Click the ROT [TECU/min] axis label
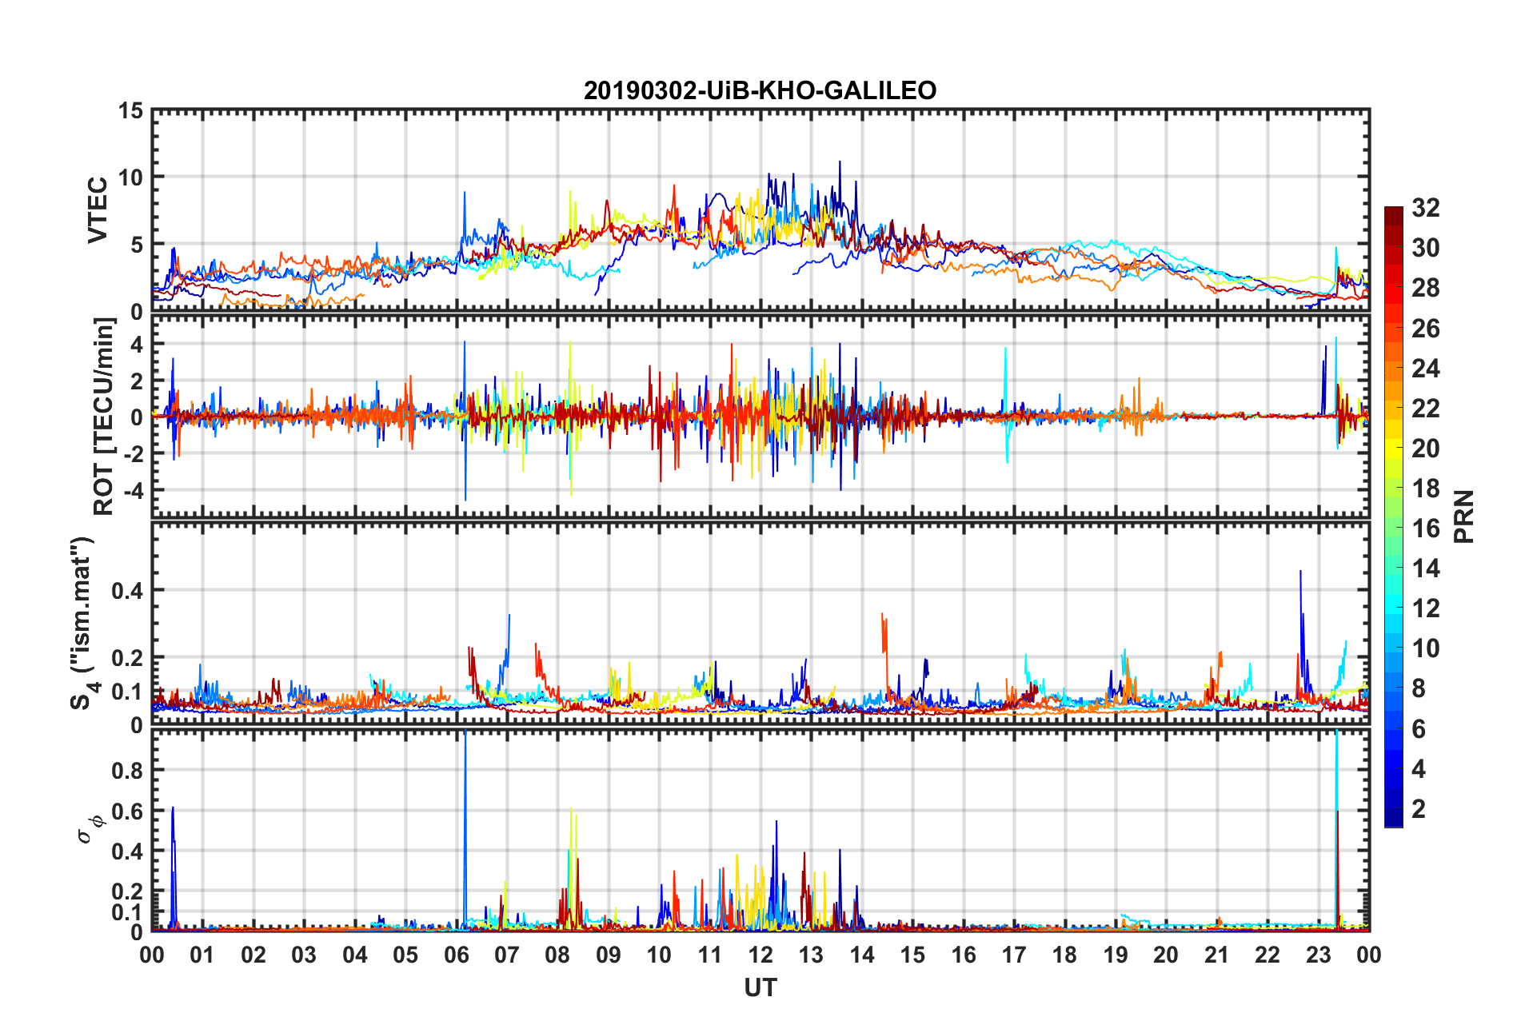Screen dimensions: 1521x1033 pyautogui.click(x=104, y=417)
